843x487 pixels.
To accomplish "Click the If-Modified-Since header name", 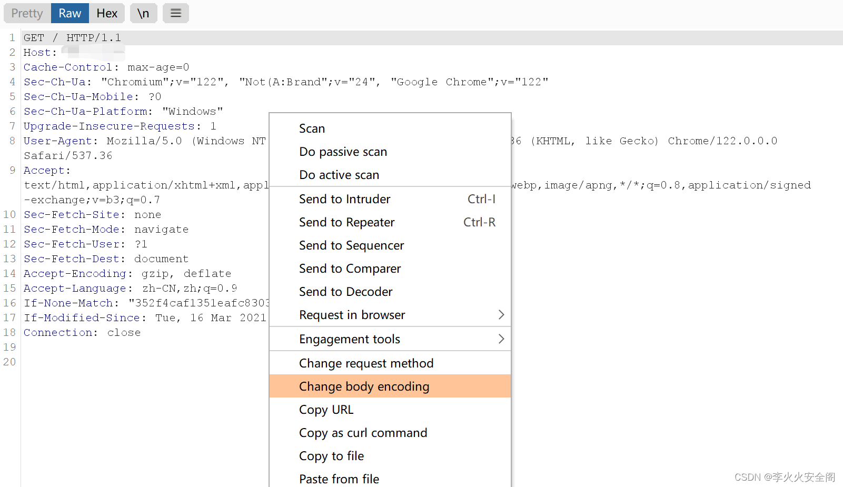I will pyautogui.click(x=82, y=318).
